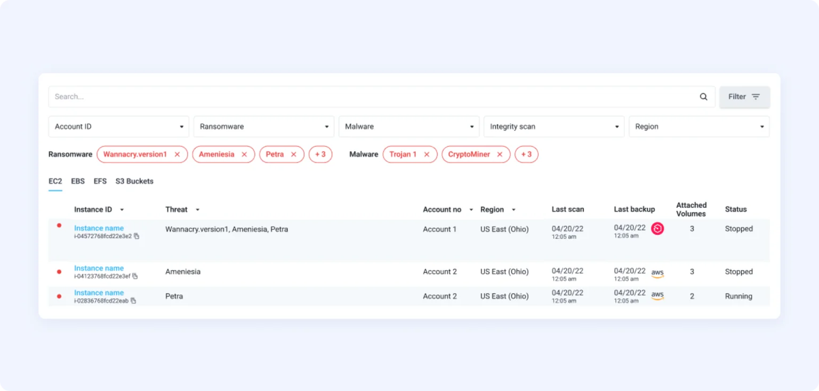The width and height of the screenshot is (819, 391).
Task: Click 'Account 2' in Ameniesia row
Action: click(440, 272)
